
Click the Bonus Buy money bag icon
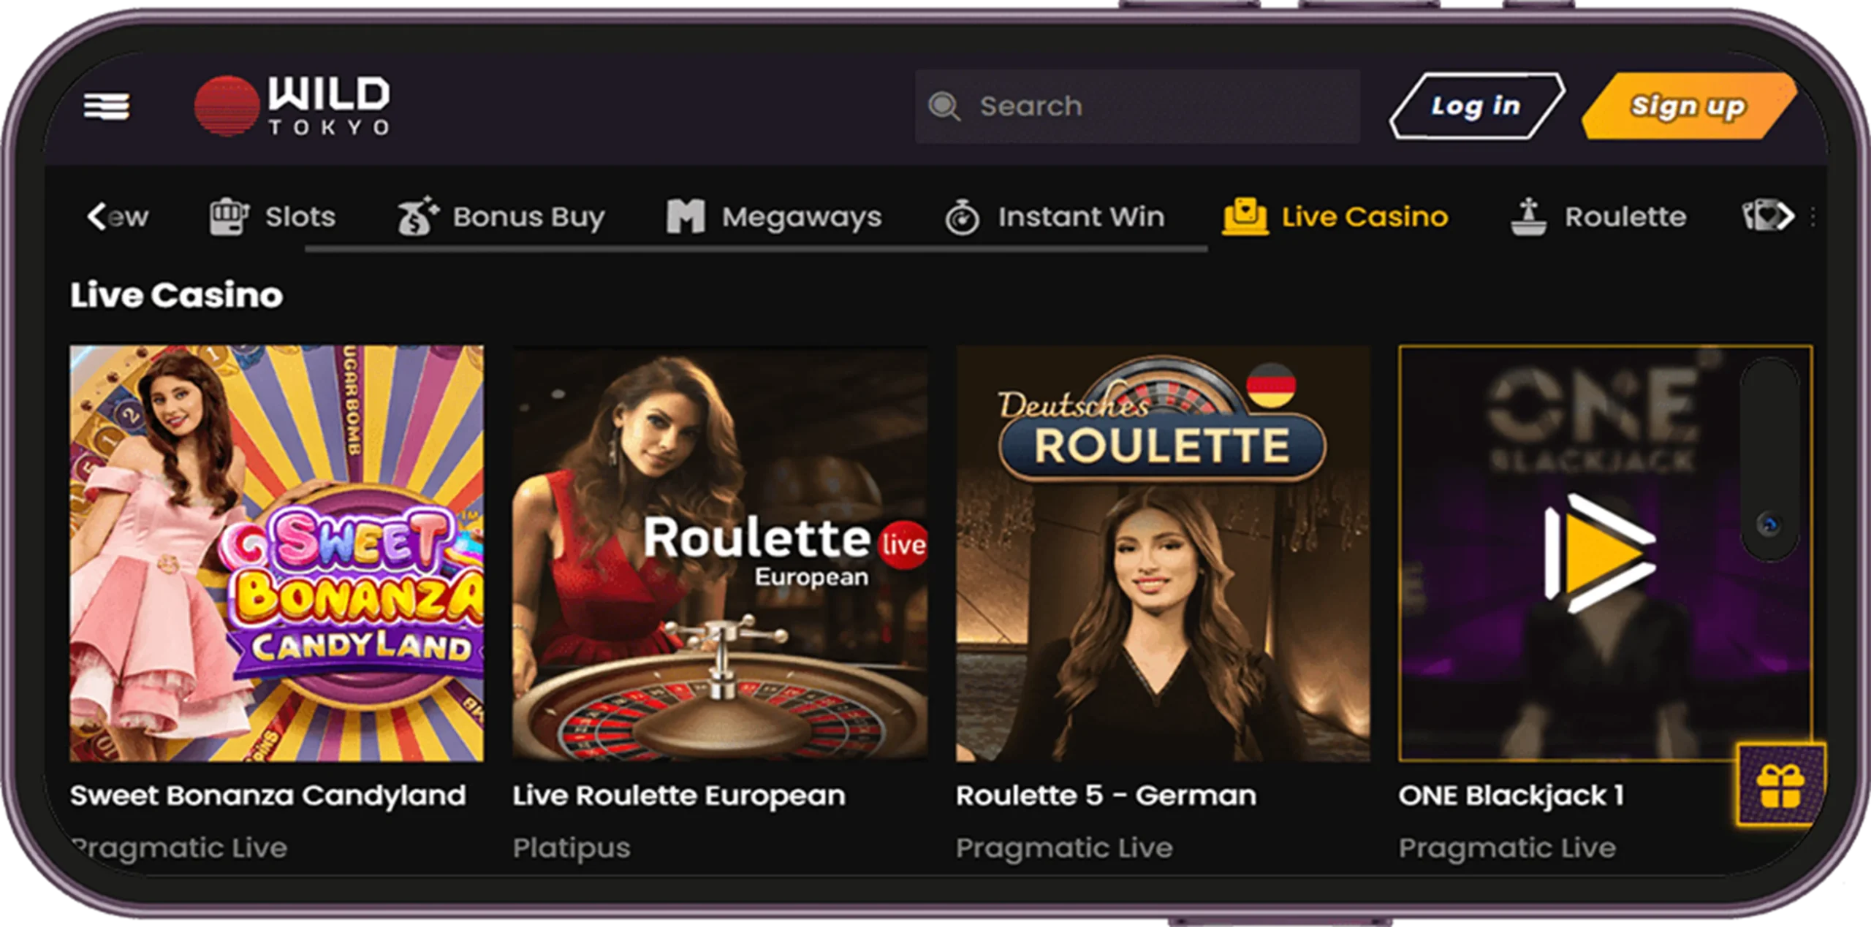[x=418, y=216]
